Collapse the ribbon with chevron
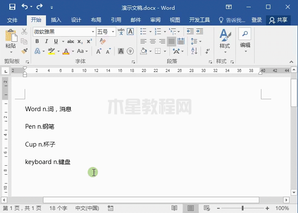Viewport: 298px width, 213px height. coord(291,62)
